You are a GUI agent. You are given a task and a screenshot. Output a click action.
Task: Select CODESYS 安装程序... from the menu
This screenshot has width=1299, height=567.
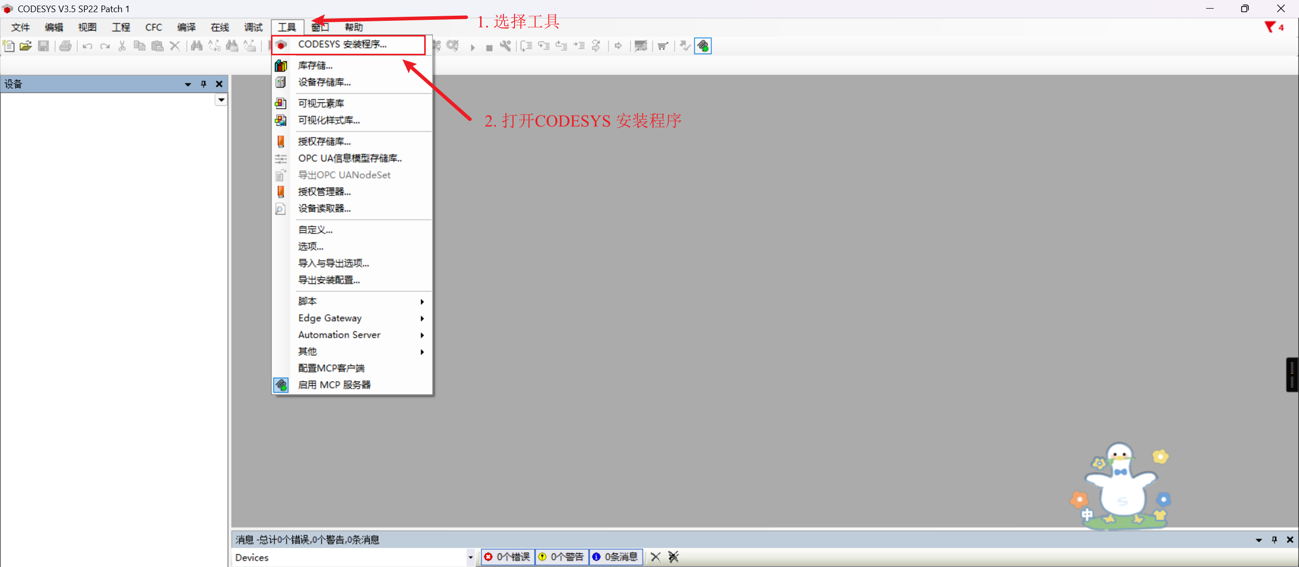(x=352, y=45)
